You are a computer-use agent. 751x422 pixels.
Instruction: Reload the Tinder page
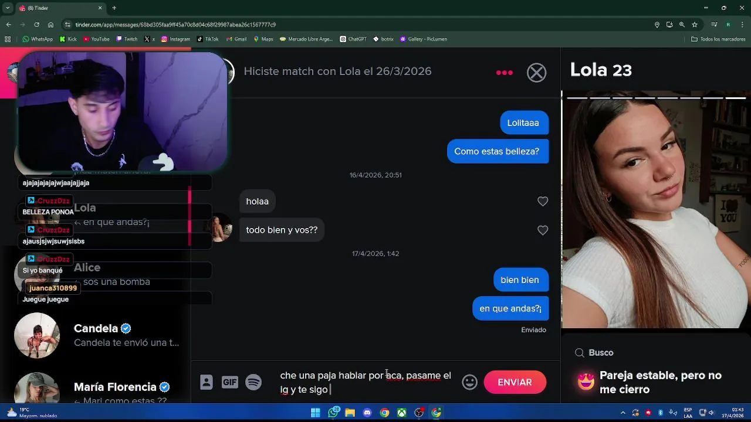(36, 25)
